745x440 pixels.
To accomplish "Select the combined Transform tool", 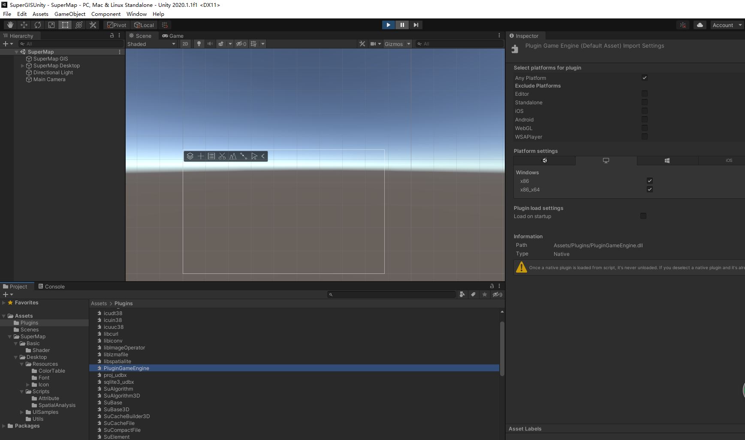I will (x=79, y=25).
